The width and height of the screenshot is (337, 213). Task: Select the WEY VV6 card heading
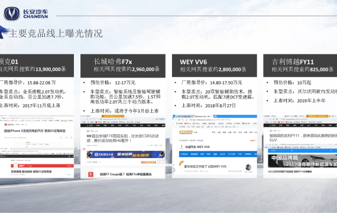point(193,62)
